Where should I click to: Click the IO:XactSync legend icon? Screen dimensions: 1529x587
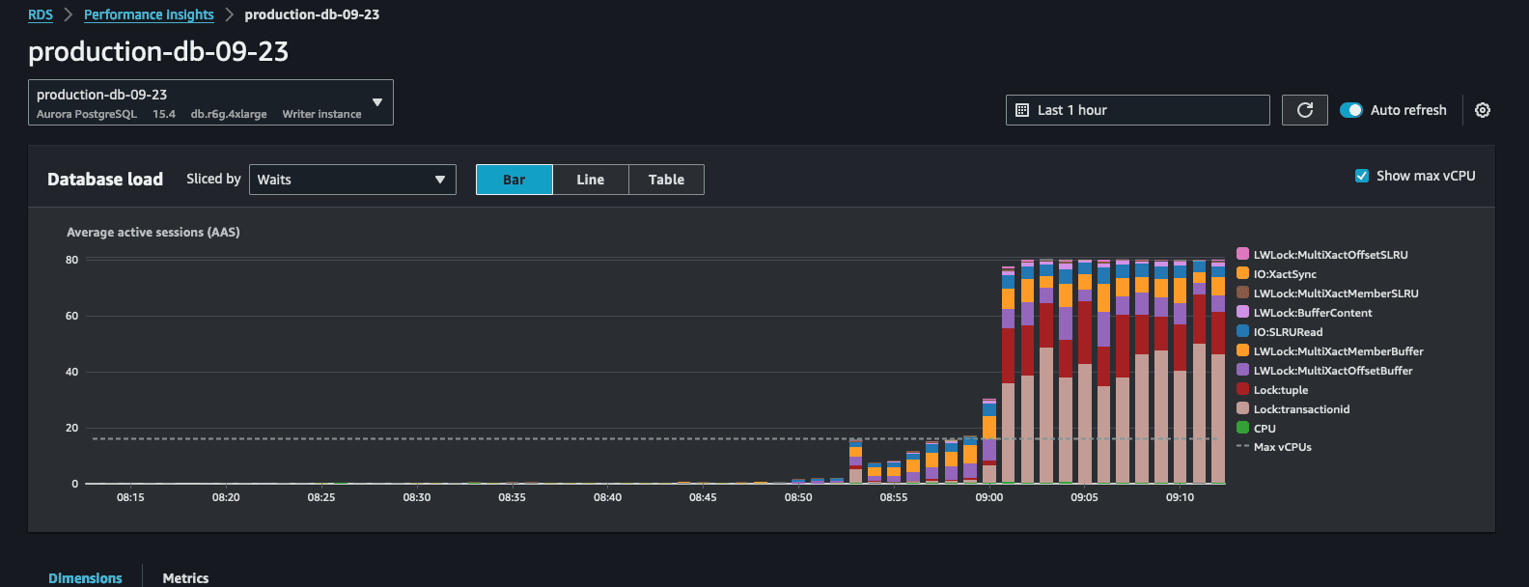pyautogui.click(x=1243, y=273)
